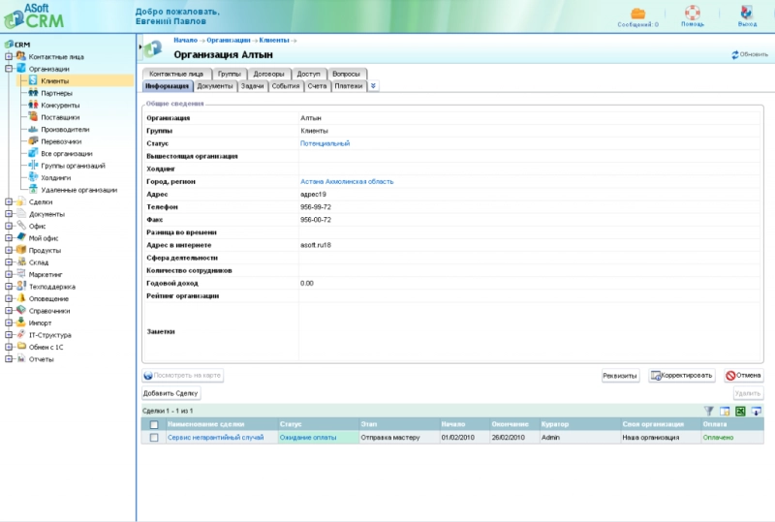The image size is (775, 522).
Task: Tick the checkbox for Сервис негарантийный случай row
Action: pyautogui.click(x=154, y=438)
